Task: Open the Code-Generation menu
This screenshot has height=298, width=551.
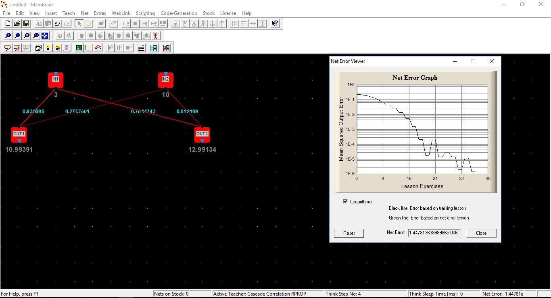Action: coord(179,13)
